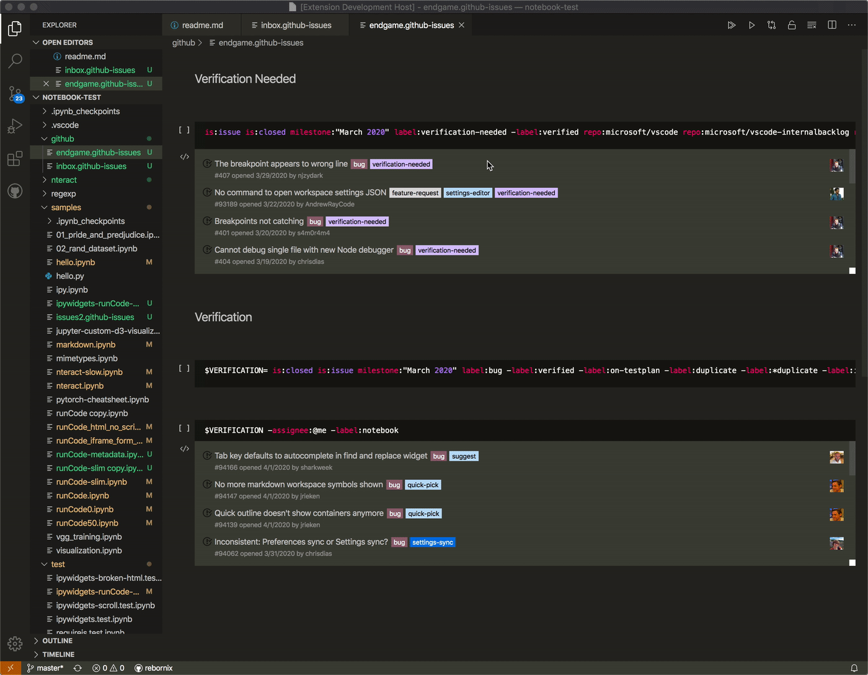The height and width of the screenshot is (675, 868).
Task: Open readme.md from Open Editors list
Action: [x=85, y=56]
